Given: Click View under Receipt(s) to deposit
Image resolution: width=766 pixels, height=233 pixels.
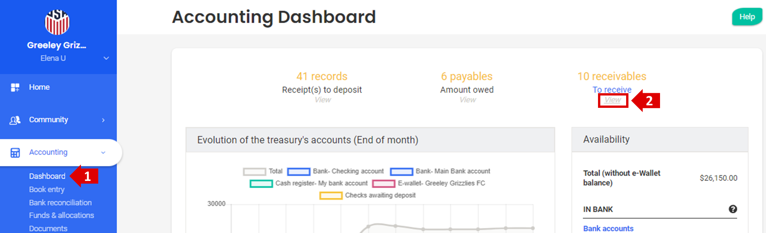Looking at the screenshot, I should point(323,100).
